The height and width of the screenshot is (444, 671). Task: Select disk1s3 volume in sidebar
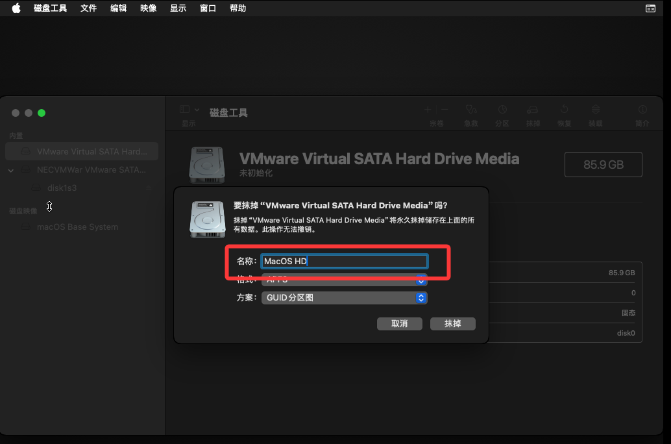(x=62, y=188)
